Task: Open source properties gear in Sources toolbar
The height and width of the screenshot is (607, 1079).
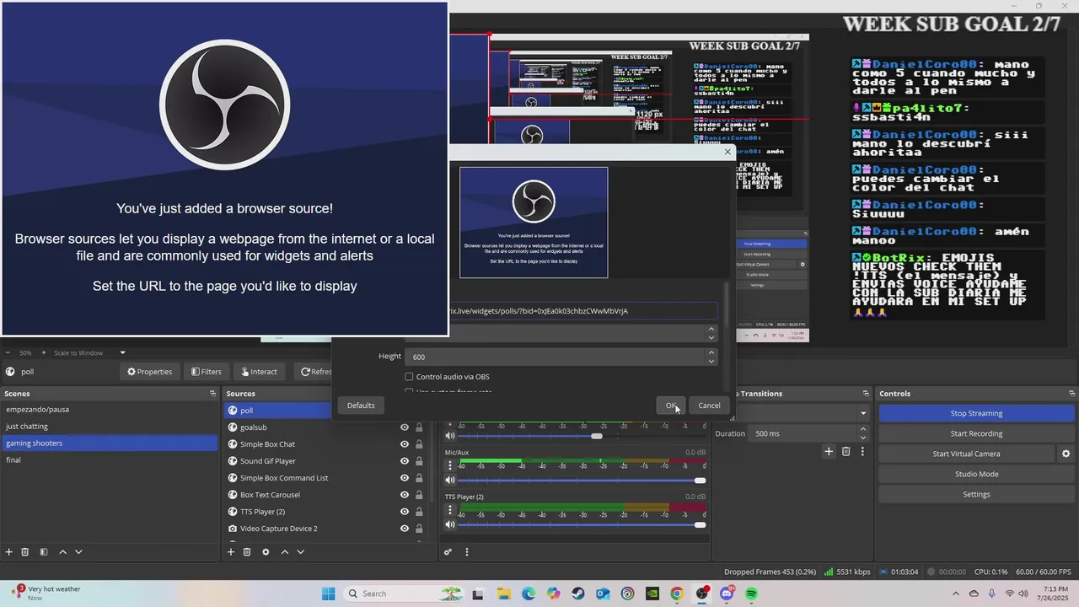Action: pyautogui.click(x=266, y=552)
